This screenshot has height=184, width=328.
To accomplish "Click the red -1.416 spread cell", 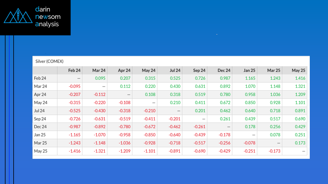I will [x=75, y=151].
